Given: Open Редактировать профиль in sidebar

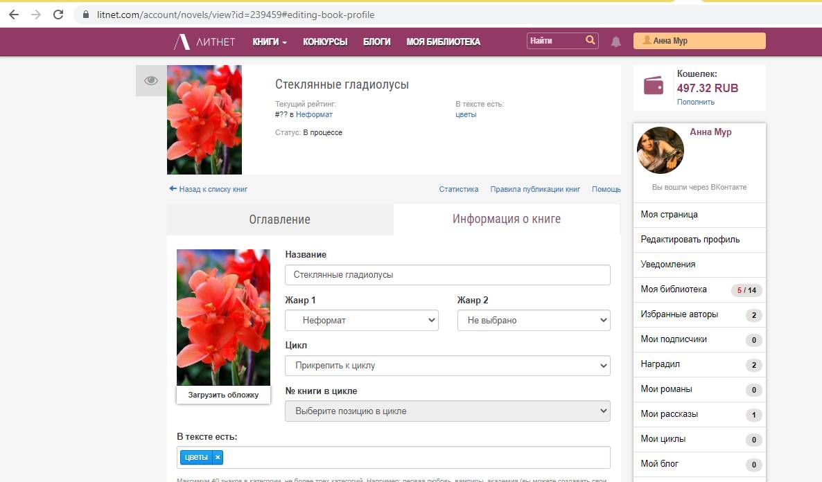Looking at the screenshot, I should [690, 240].
